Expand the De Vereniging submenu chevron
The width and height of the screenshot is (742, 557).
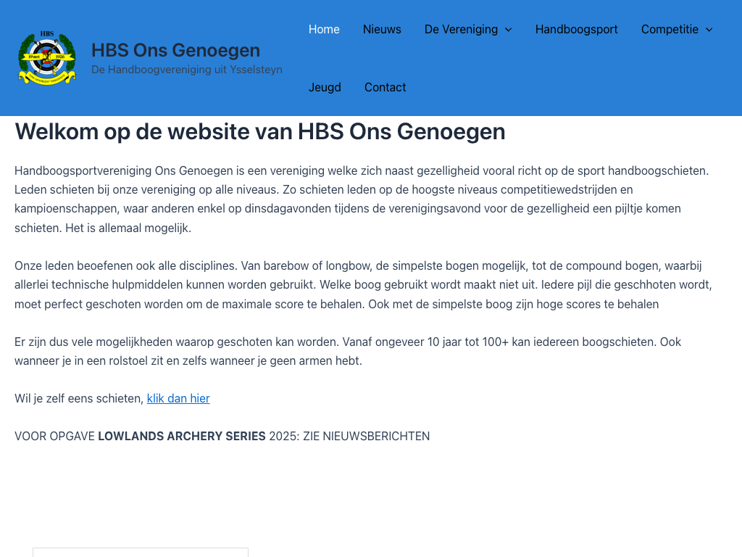click(509, 30)
